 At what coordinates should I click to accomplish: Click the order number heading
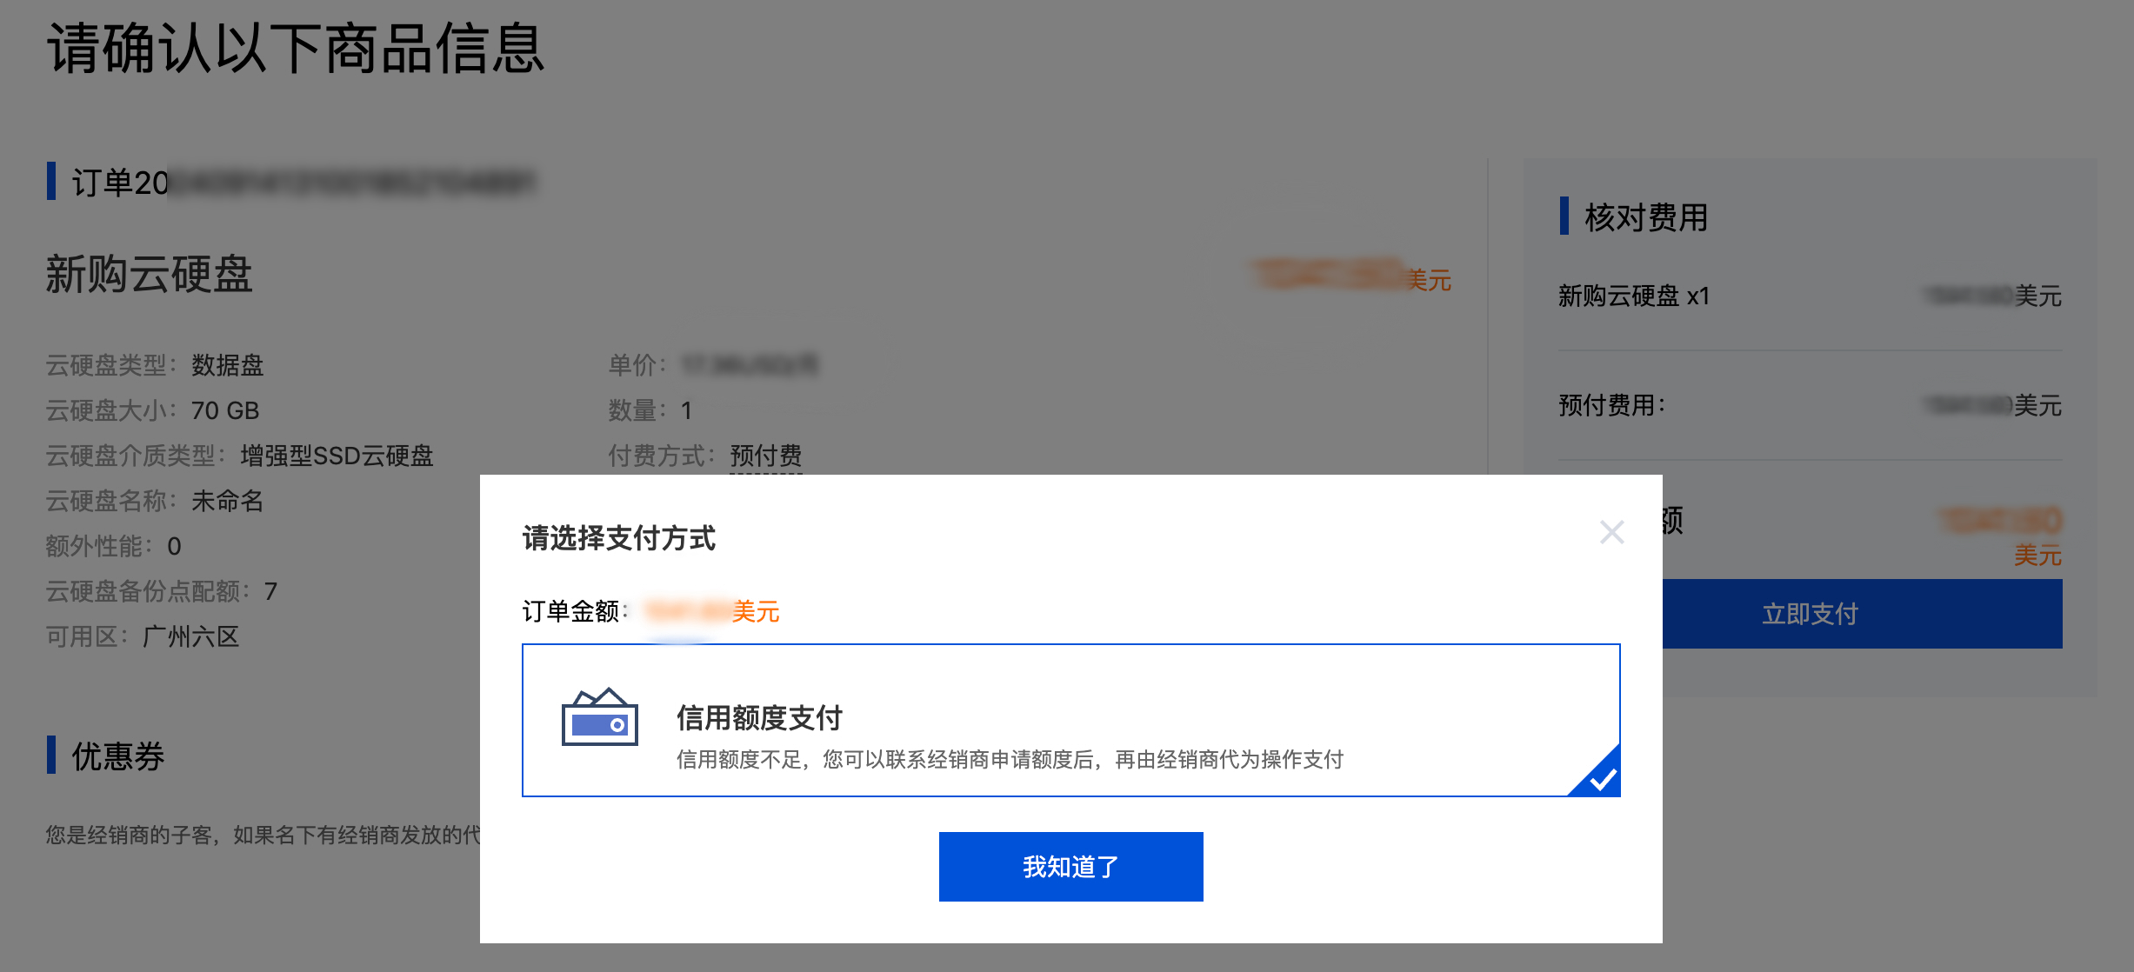(x=303, y=183)
